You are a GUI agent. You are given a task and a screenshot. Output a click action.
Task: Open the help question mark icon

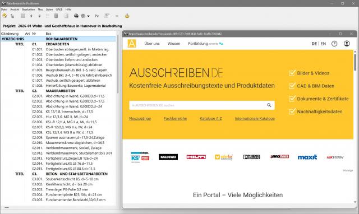click(334, 44)
